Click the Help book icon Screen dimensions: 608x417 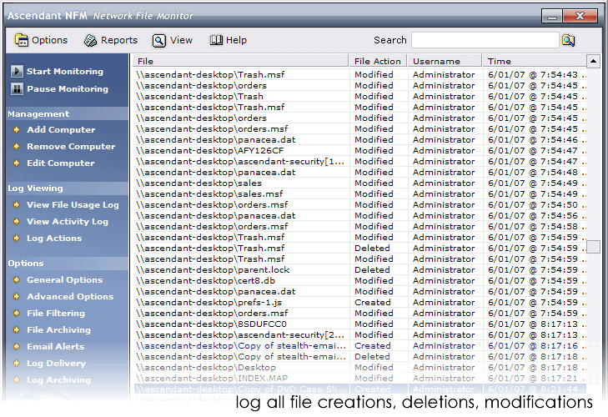[216, 40]
